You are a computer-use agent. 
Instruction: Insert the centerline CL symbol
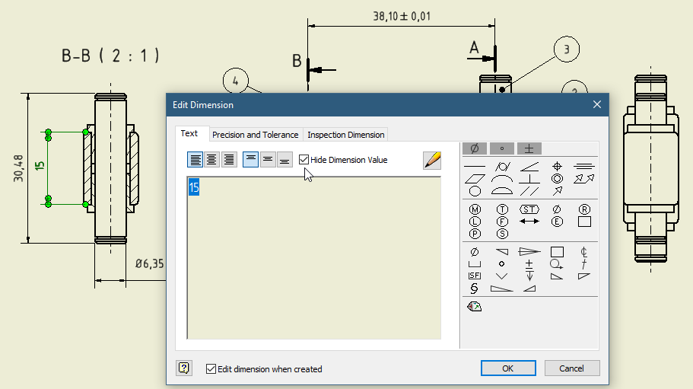(x=583, y=252)
